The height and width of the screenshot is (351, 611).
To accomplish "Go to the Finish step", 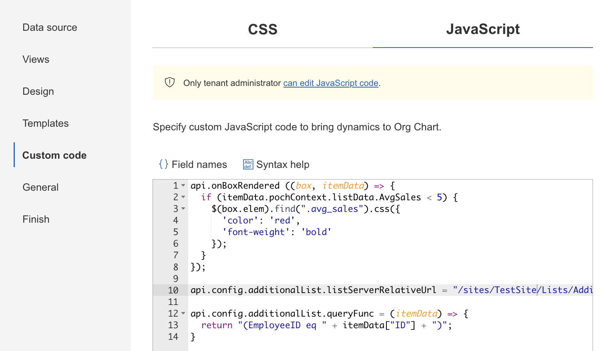I will [x=36, y=219].
